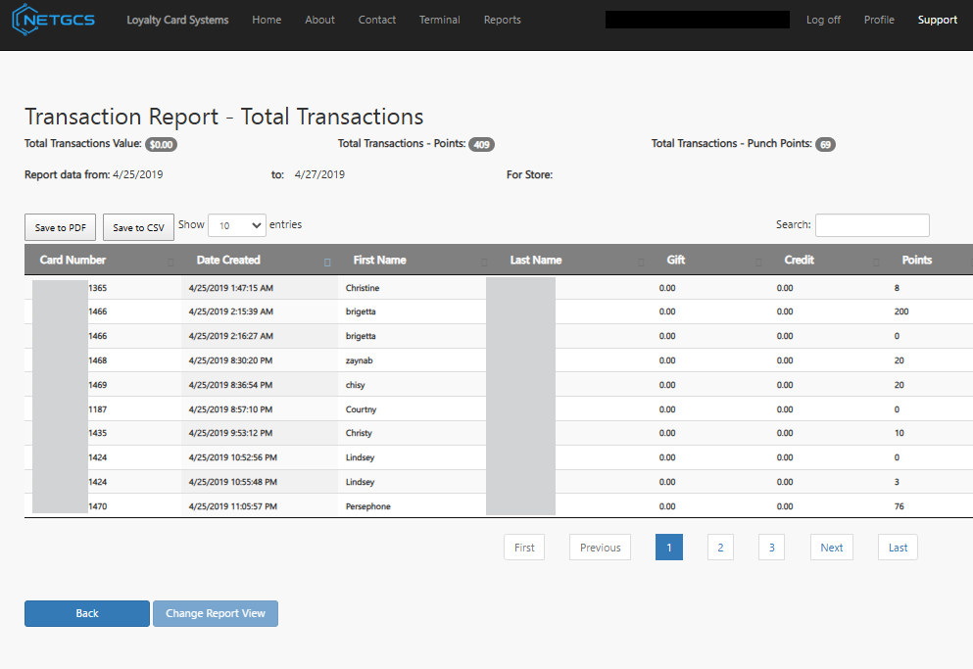Image resolution: width=973 pixels, height=669 pixels.
Task: Click the Support link
Action: (x=937, y=20)
